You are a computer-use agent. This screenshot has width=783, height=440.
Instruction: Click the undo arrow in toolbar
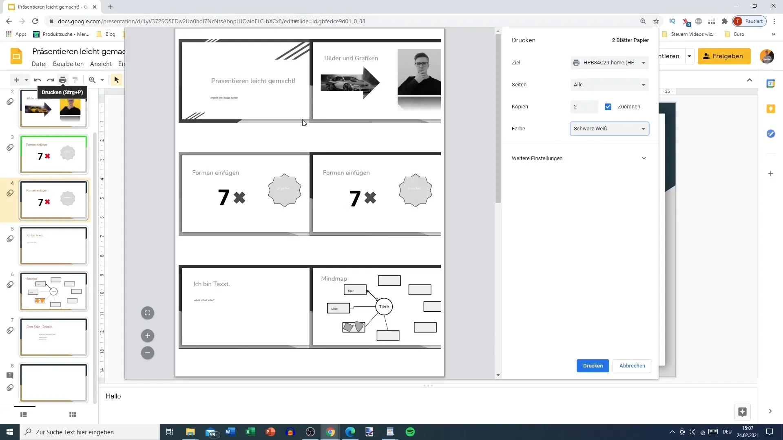click(x=38, y=80)
